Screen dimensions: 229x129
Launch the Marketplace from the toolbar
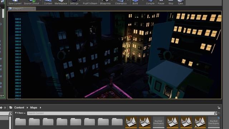61,3
